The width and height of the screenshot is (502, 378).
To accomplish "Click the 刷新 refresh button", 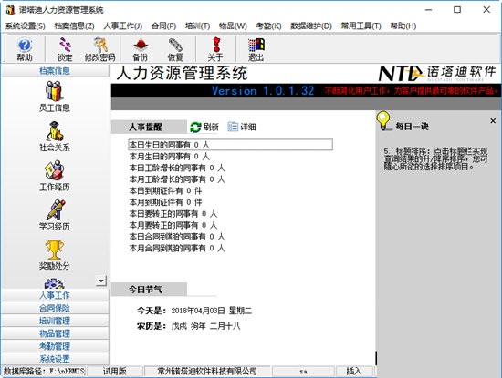I will pos(204,127).
